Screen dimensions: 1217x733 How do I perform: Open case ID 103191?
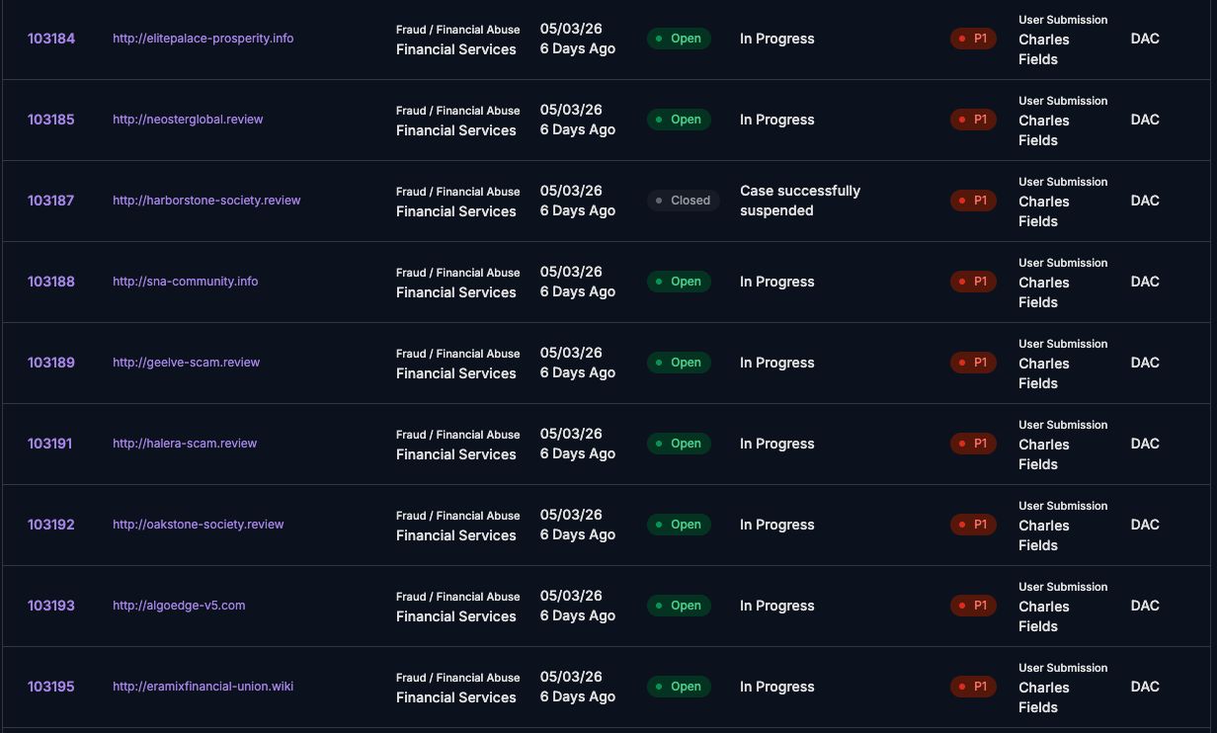pyautogui.click(x=49, y=444)
